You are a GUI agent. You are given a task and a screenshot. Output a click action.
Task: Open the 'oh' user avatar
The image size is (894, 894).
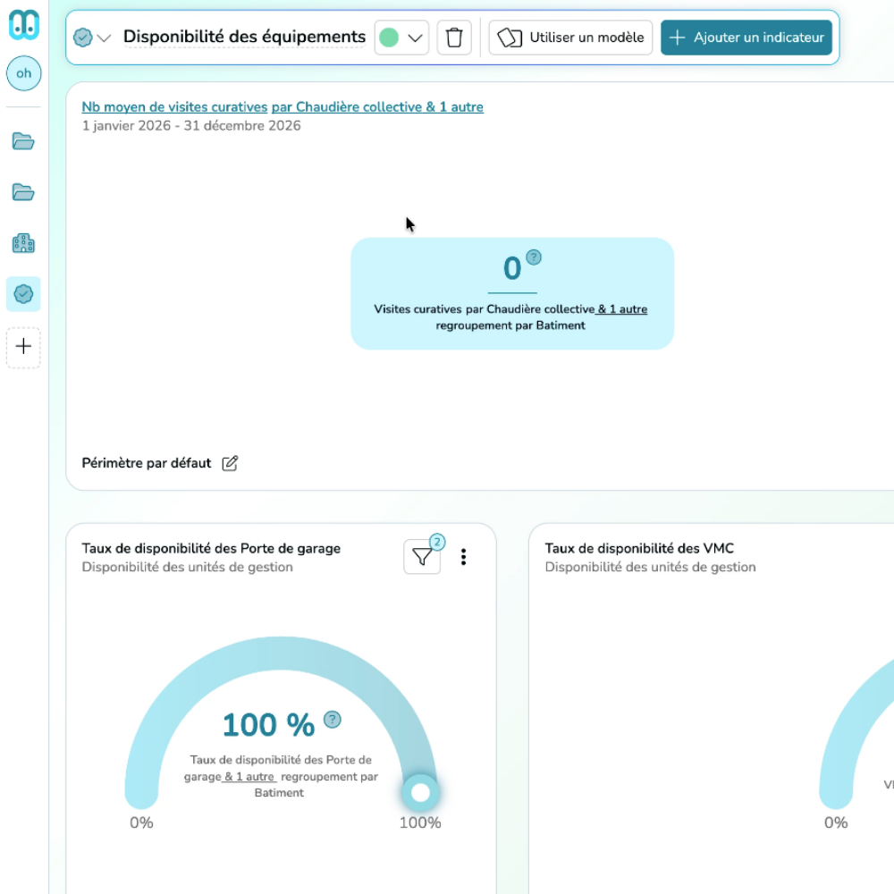(x=24, y=73)
